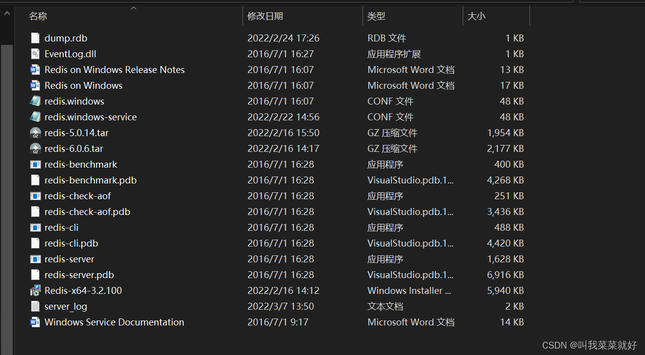Click the redis.windows CONF file icon
This screenshot has height=355, width=645.
click(35, 101)
